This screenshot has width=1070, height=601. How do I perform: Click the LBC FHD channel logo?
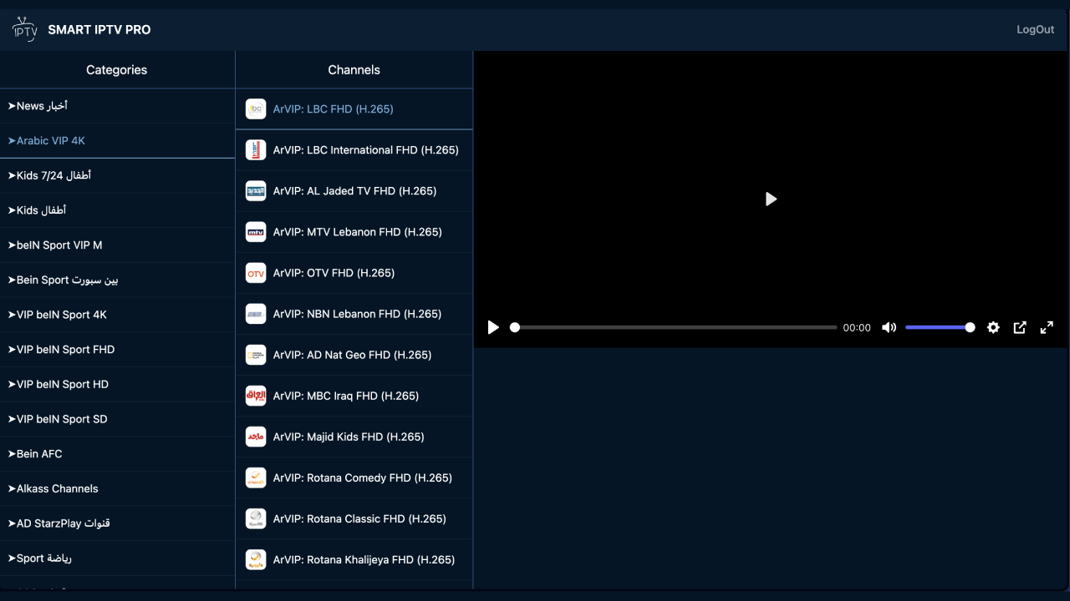256,109
